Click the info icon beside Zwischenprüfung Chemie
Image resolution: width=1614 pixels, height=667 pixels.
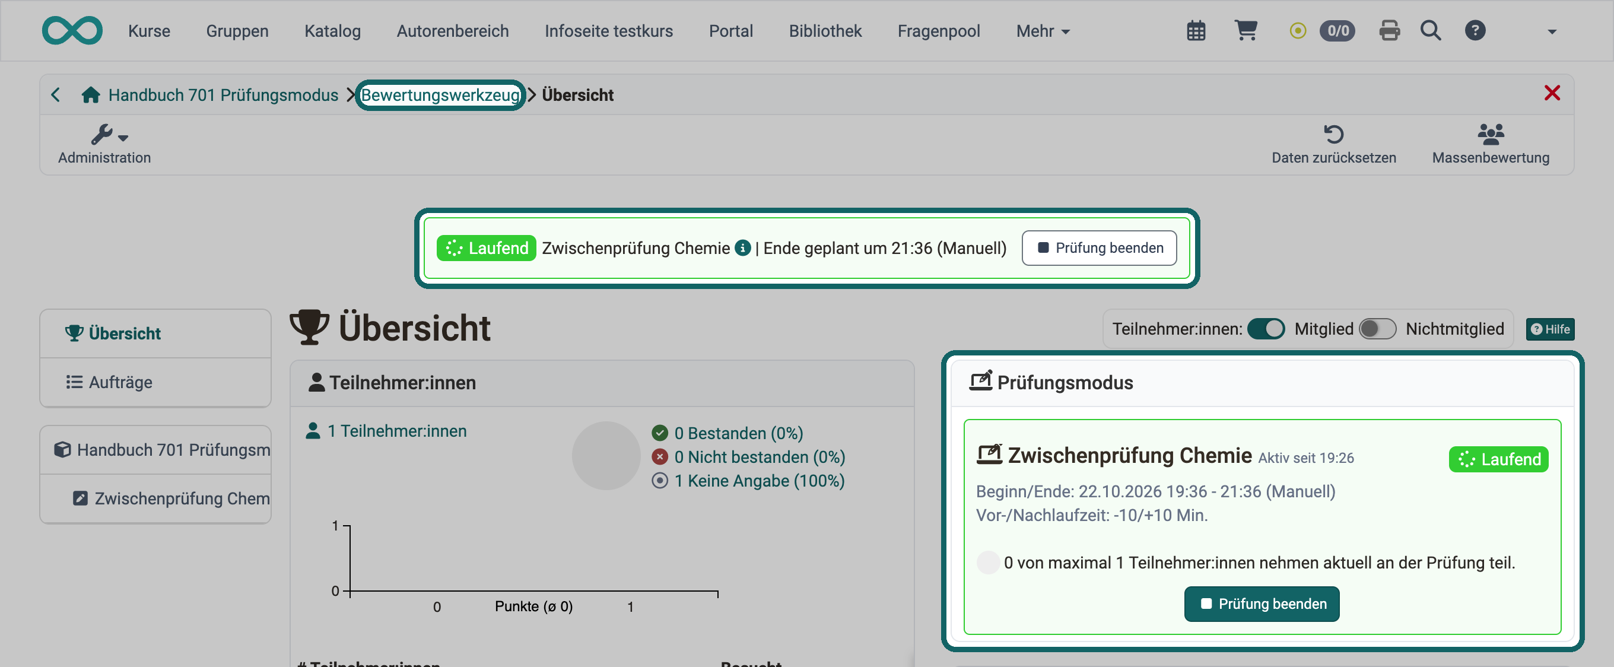(742, 247)
